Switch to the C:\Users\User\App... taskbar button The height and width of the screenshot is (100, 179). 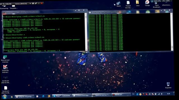(82, 95)
